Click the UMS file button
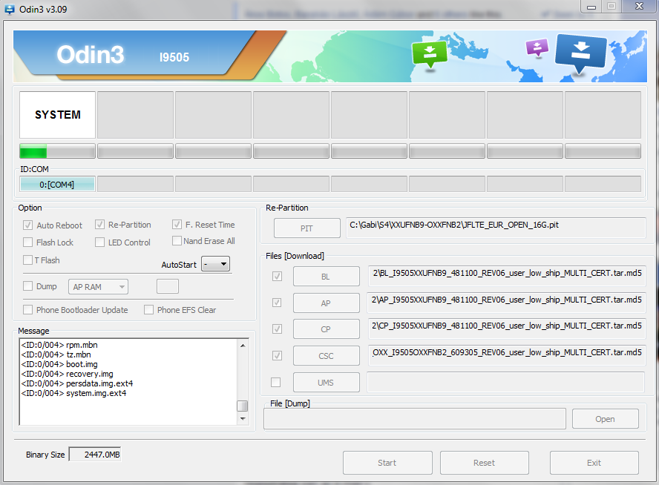The image size is (659, 485). coord(326,382)
